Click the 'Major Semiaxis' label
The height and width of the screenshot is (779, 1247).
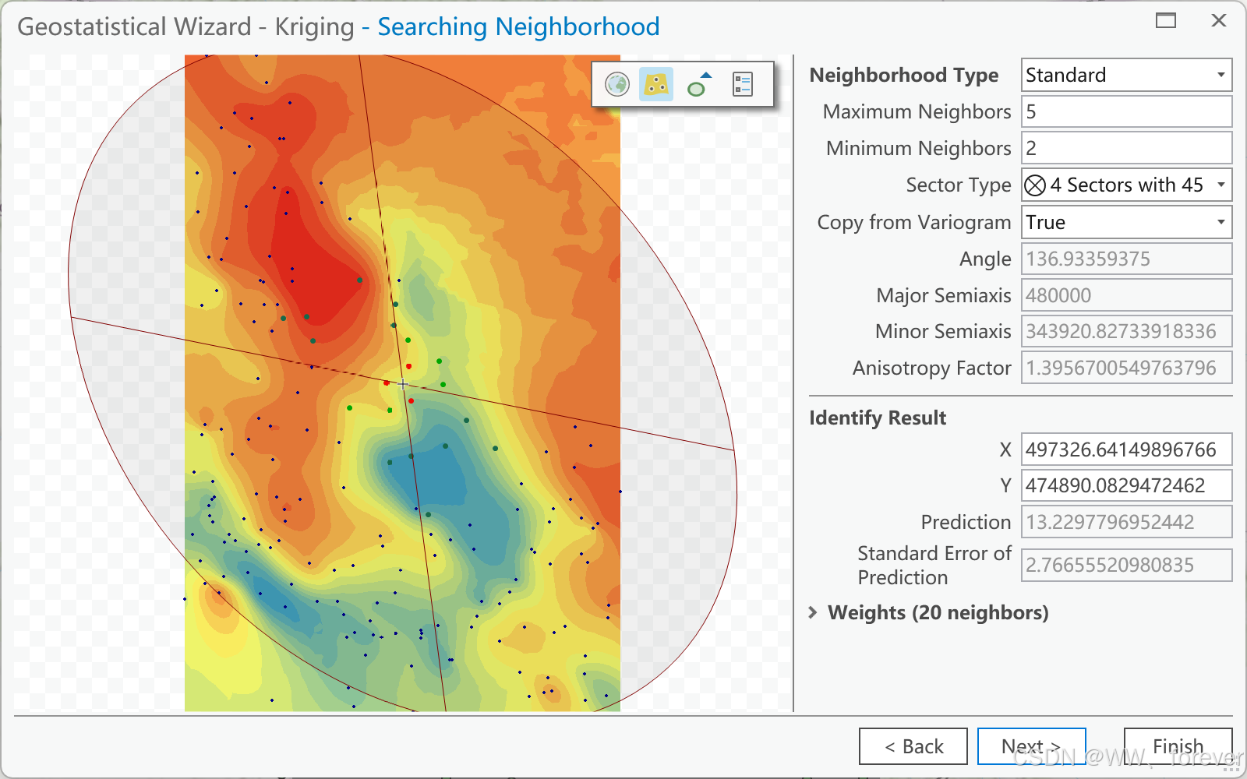[x=944, y=295]
